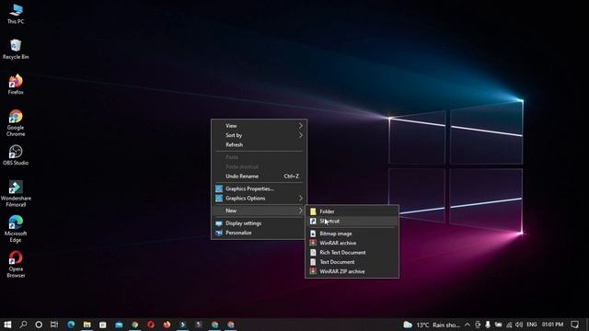Switch to Opera in the taskbar

tap(151, 325)
